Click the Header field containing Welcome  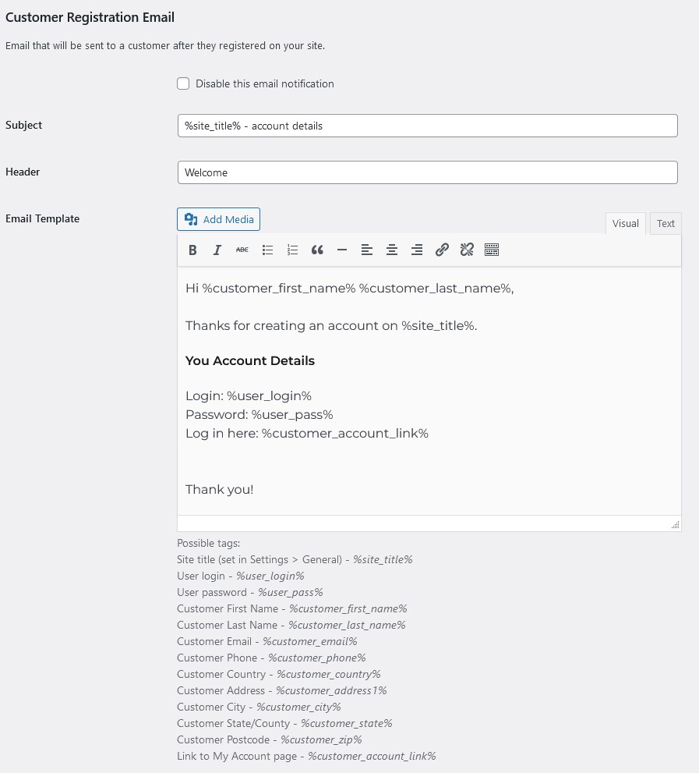tap(428, 172)
